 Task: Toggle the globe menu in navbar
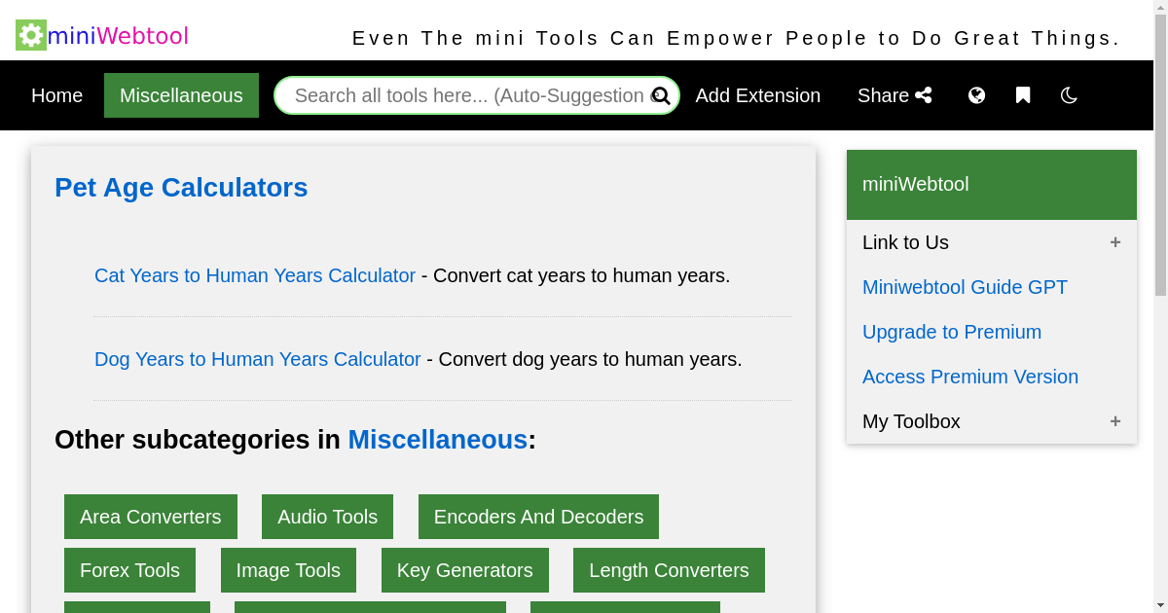pyautogui.click(x=976, y=94)
